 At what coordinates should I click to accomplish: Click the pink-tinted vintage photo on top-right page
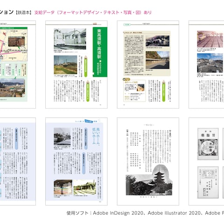[x=210, y=39]
